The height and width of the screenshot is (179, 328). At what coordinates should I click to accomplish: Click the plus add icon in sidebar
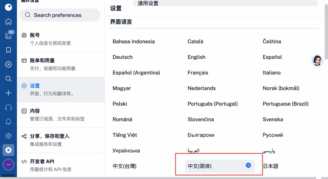pos(8,93)
